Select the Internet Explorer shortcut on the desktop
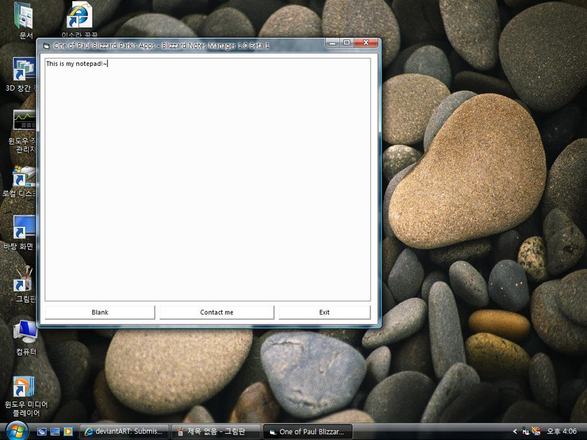This screenshot has width=587, height=440. [x=80, y=20]
